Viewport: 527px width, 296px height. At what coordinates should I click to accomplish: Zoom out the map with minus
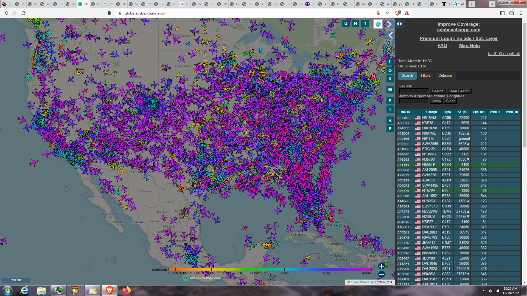[382, 274]
